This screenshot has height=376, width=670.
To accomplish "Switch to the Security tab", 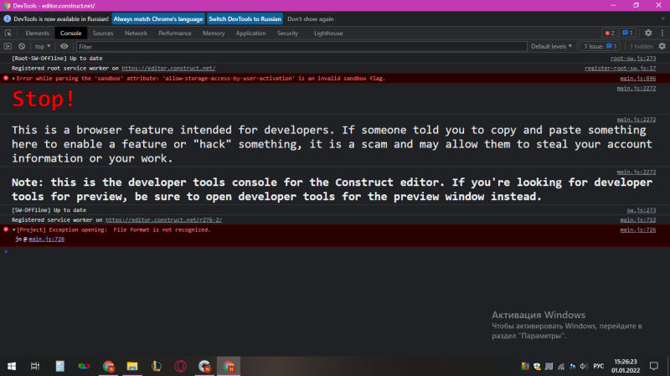I will (x=287, y=33).
